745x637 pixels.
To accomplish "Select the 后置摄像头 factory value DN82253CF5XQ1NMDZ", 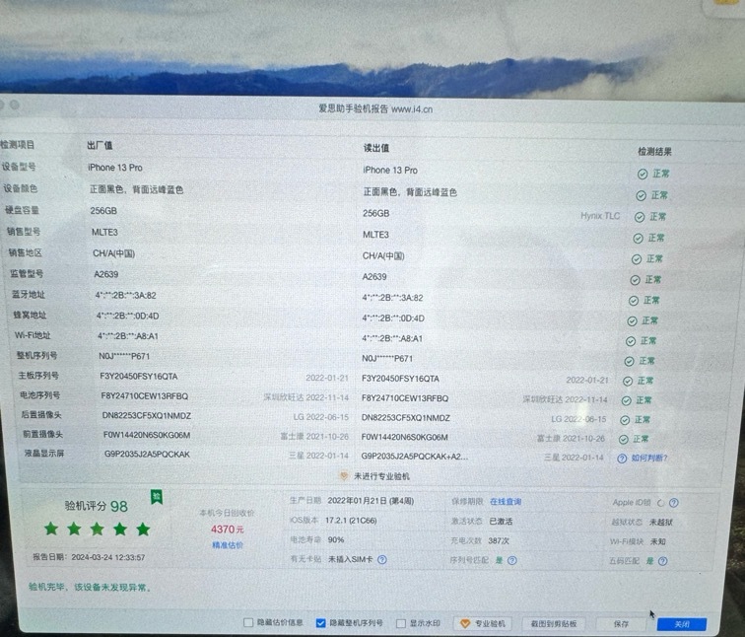I will tap(147, 415).
